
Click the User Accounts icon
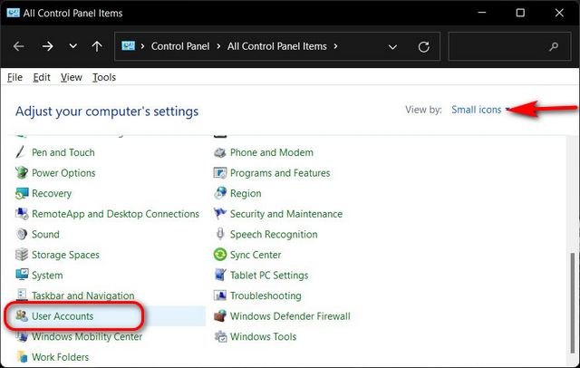click(22, 316)
